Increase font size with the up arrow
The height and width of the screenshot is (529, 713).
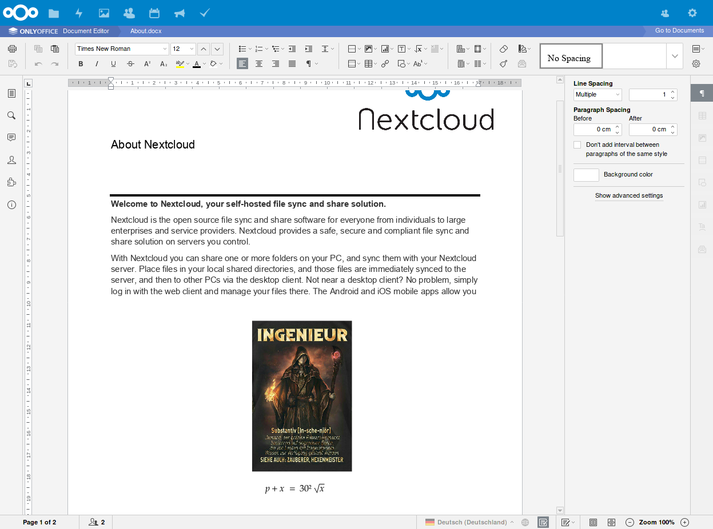click(203, 49)
